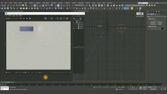Activate the Select and Link tool
The height and width of the screenshot is (94, 167).
tap(8, 5)
